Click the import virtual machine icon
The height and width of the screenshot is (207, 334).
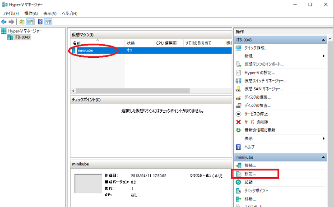[238, 64]
